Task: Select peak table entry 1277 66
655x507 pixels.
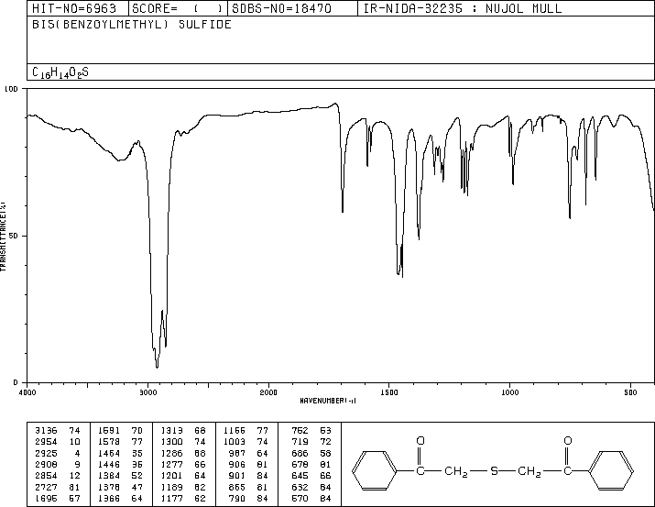Action: click(183, 464)
